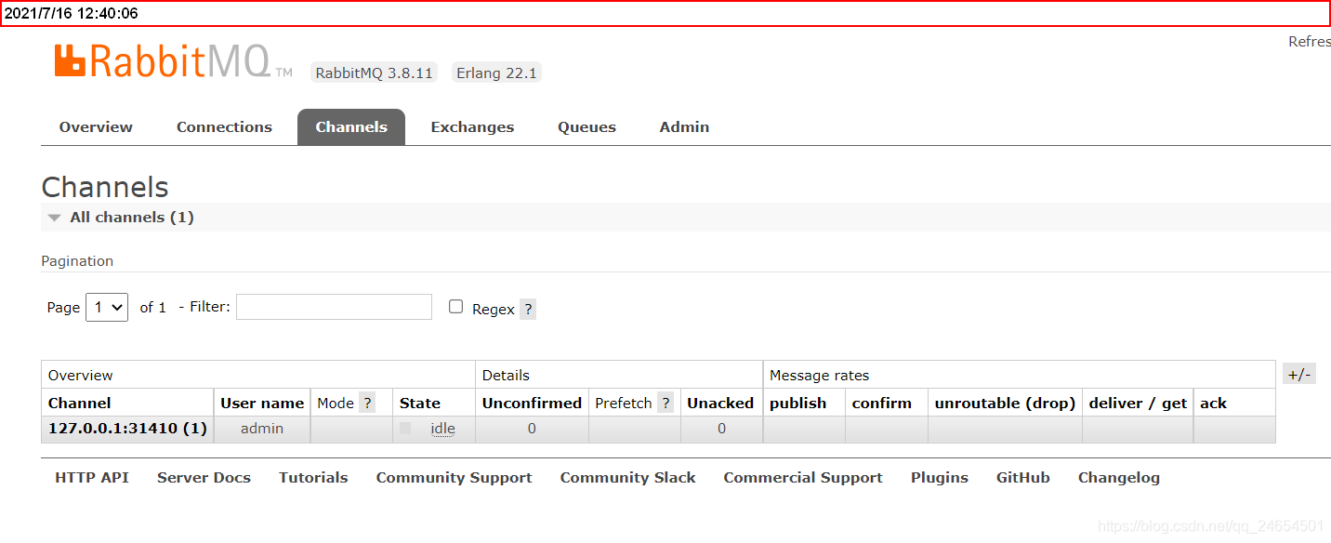Open the Regex help question mark
This screenshot has width=1331, height=543.
point(528,310)
